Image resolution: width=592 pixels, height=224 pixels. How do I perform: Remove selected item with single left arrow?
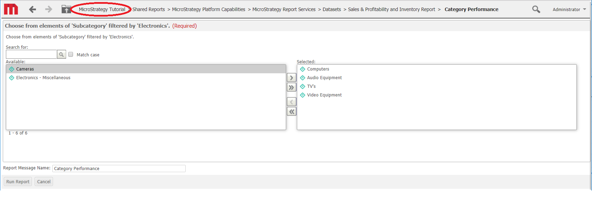pyautogui.click(x=292, y=102)
